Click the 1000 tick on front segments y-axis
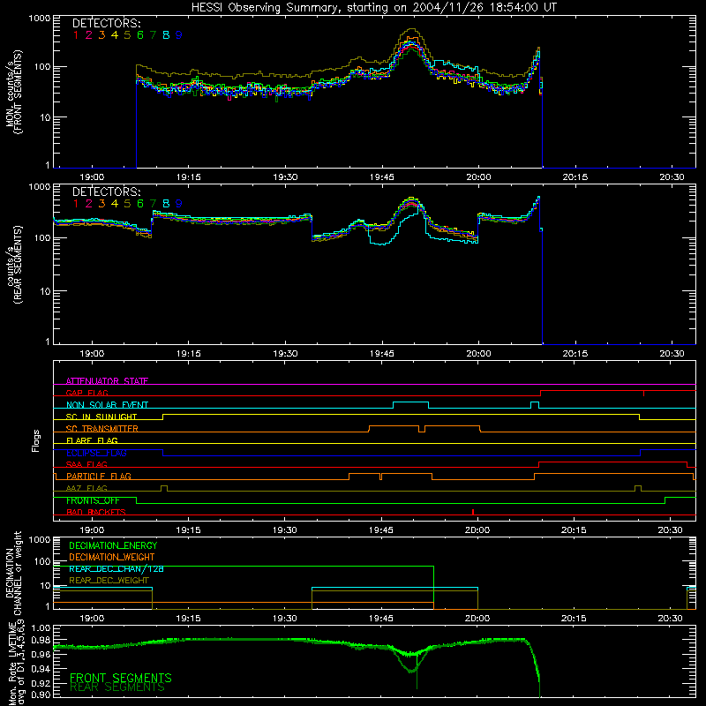Screen dimensions: 706x706 click(40, 19)
